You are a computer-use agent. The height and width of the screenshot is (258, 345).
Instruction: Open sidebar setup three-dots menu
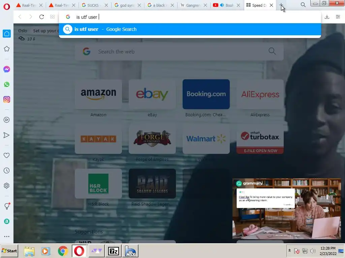tap(7, 236)
